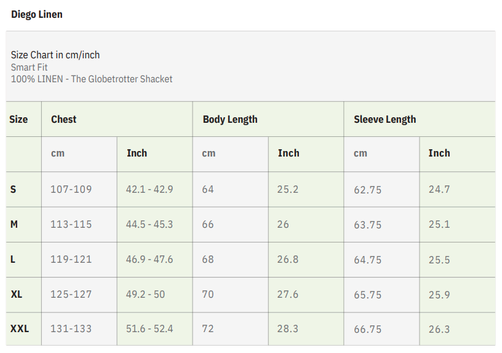Select the XL size row label
This screenshot has width=502, height=353.
[x=17, y=294]
